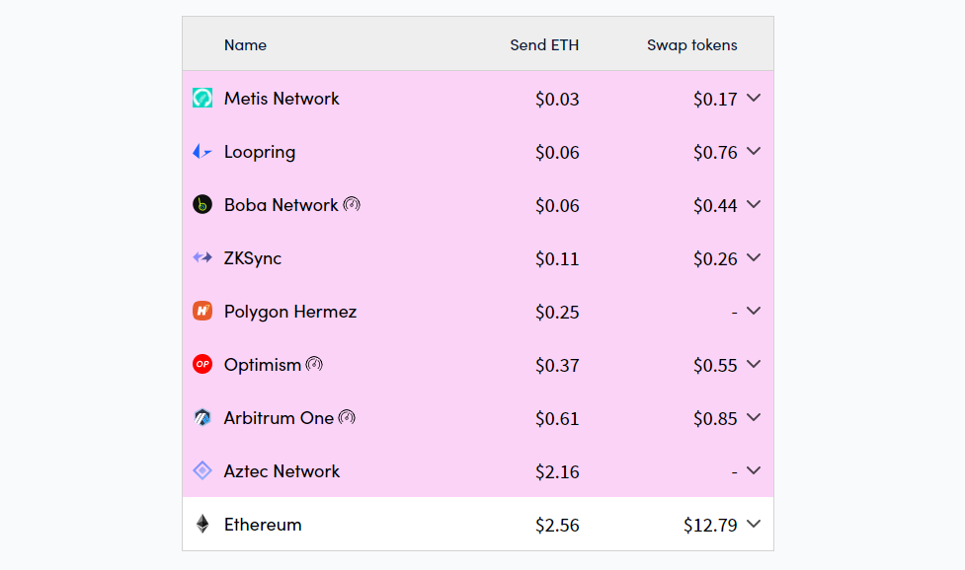The height and width of the screenshot is (570, 965).
Task: Click the Boba Network logo icon
Action: pos(202,205)
